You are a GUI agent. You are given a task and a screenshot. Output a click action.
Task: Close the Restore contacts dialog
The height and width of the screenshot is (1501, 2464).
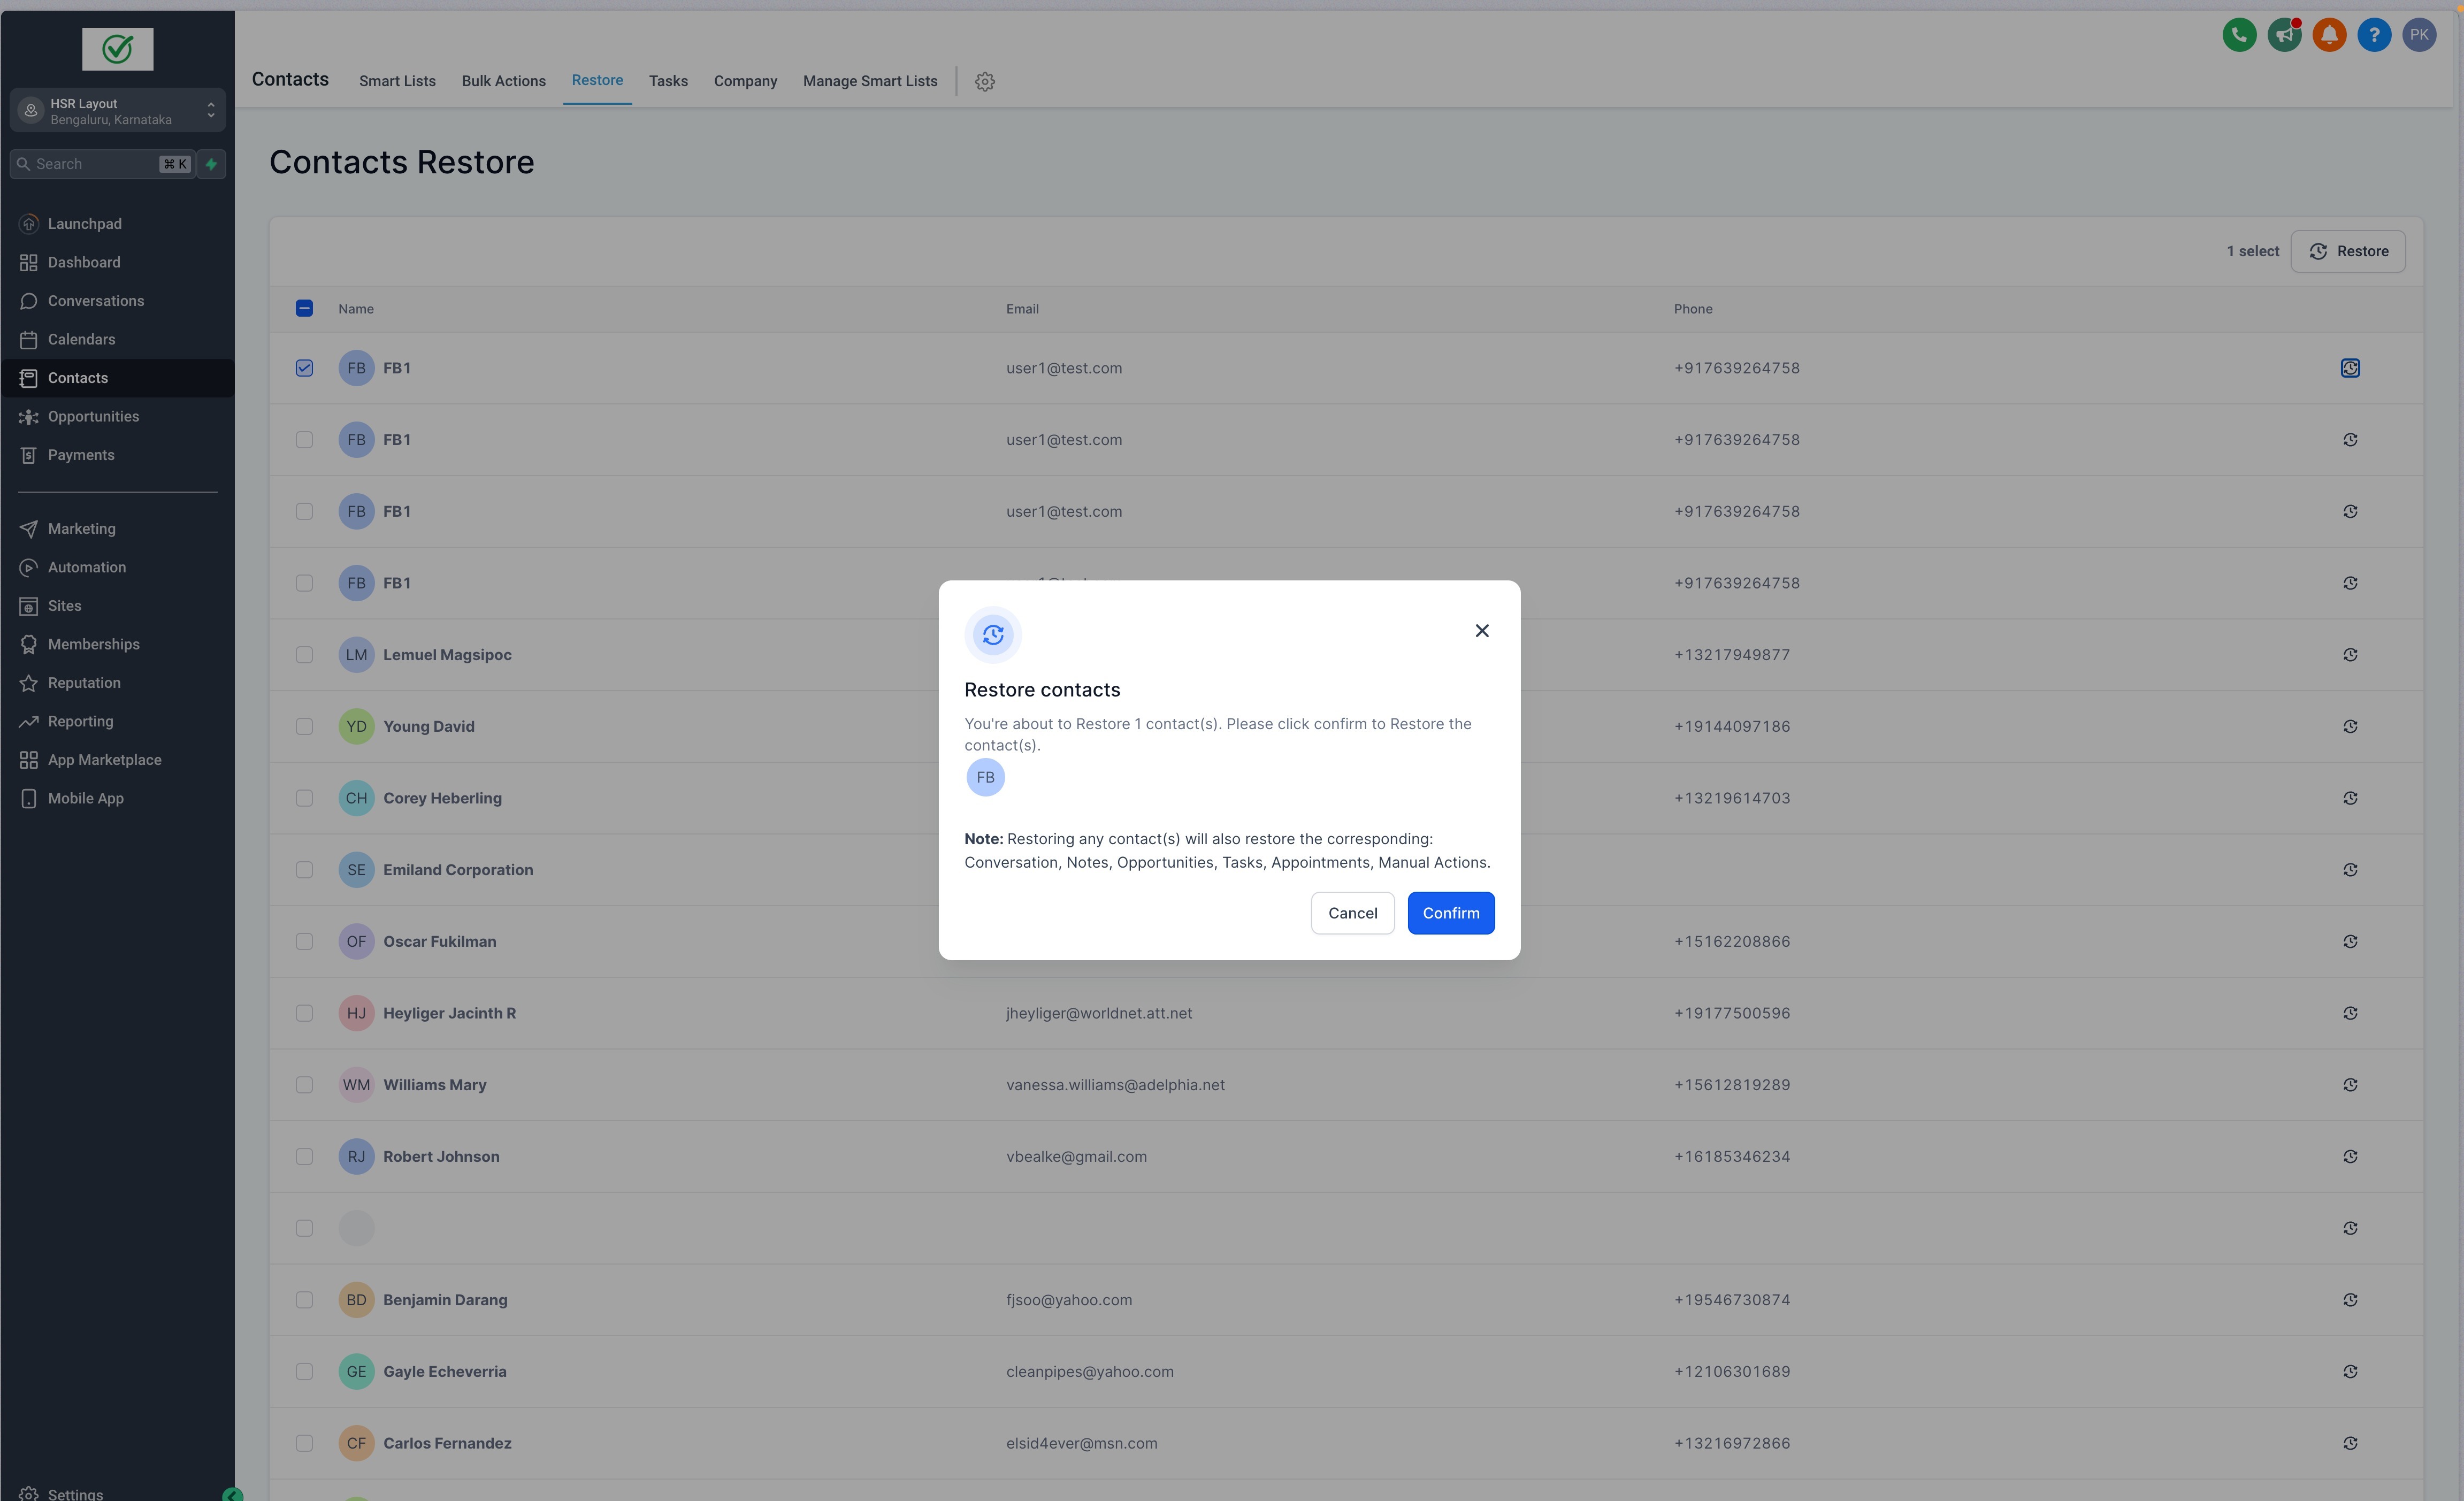(x=1482, y=631)
